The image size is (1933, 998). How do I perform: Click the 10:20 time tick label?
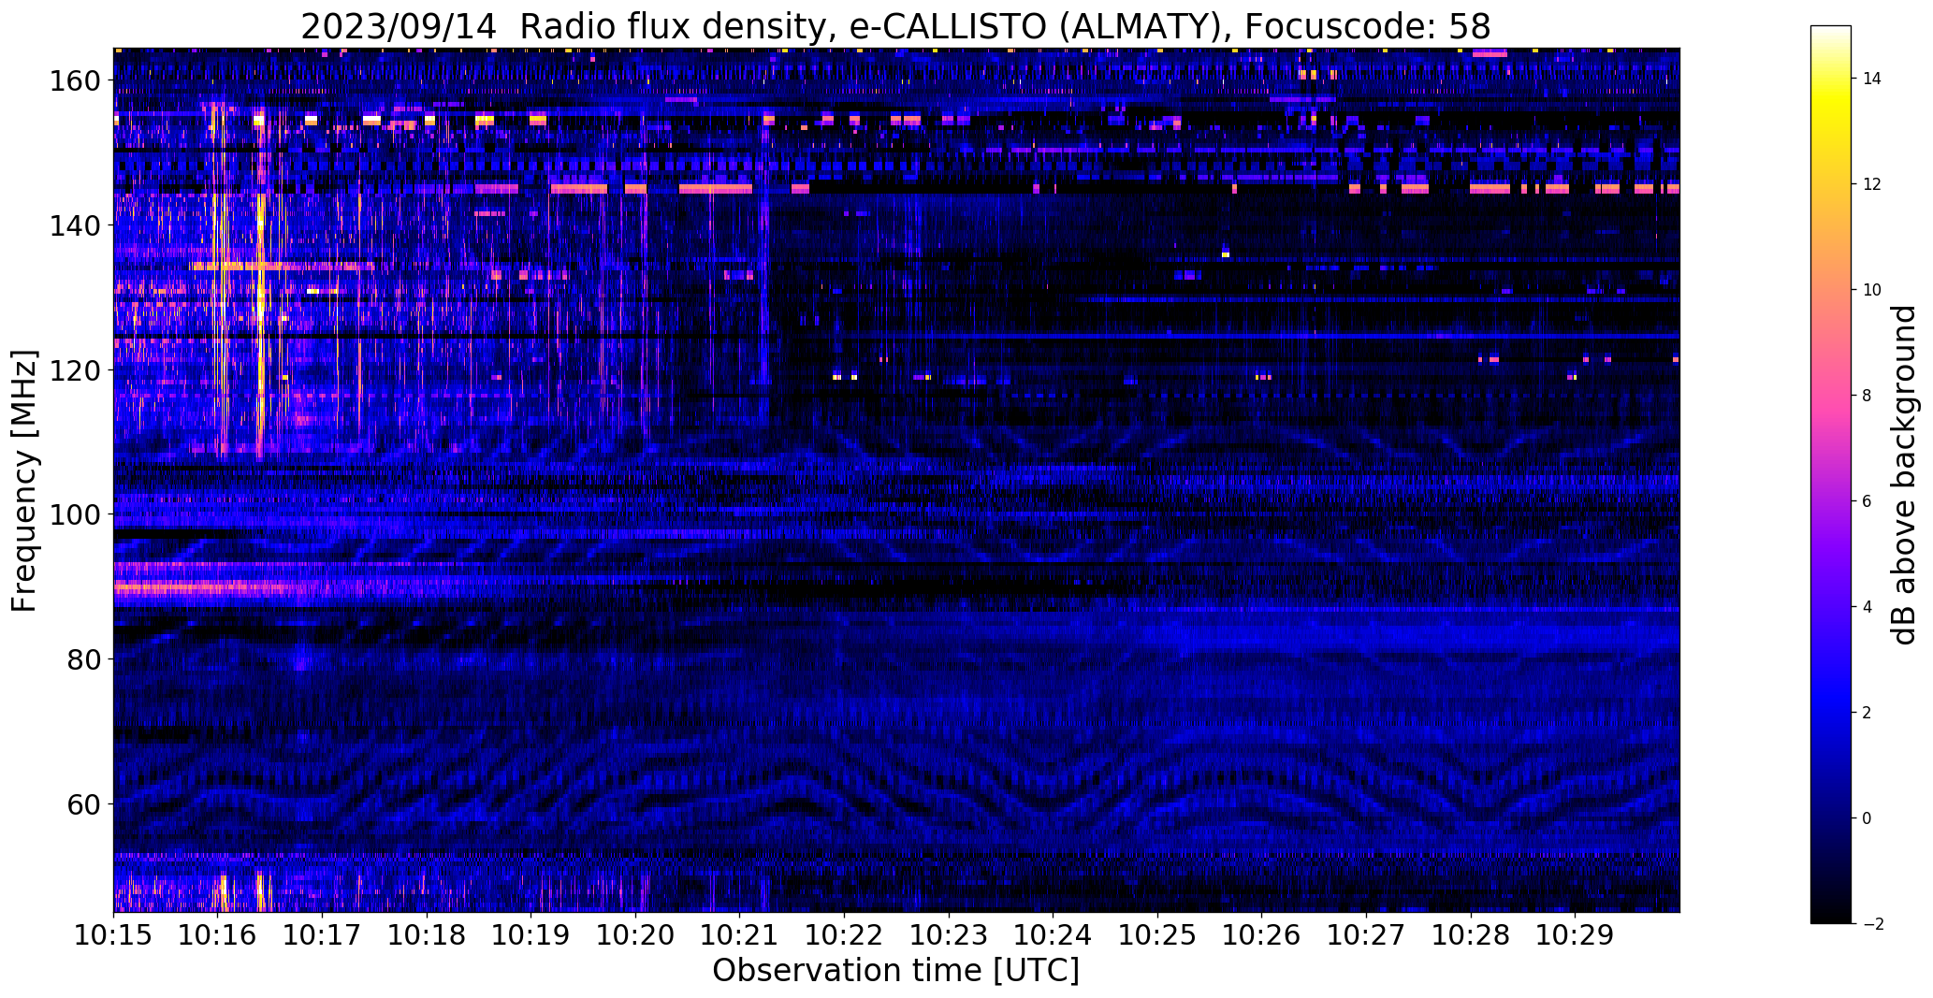[x=635, y=934]
